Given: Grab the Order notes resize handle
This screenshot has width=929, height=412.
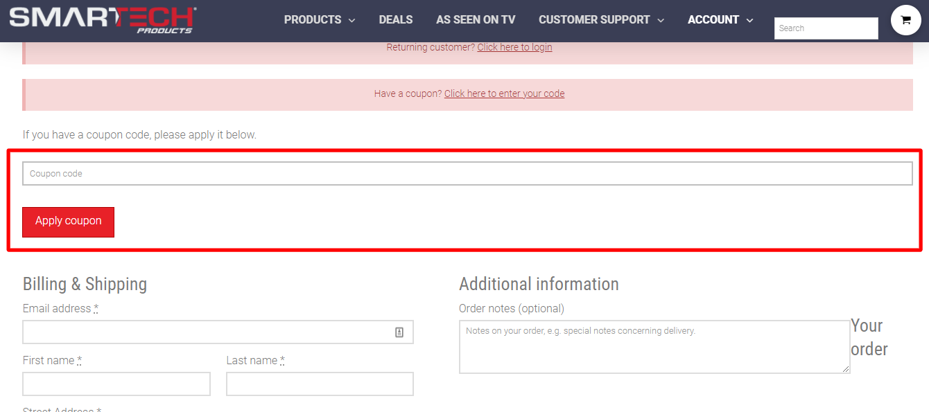Looking at the screenshot, I should [846, 369].
